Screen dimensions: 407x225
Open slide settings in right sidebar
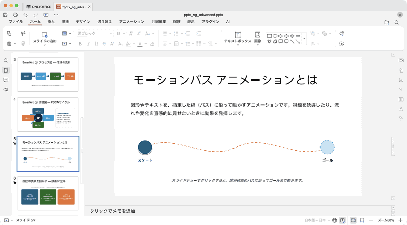[x=401, y=60]
